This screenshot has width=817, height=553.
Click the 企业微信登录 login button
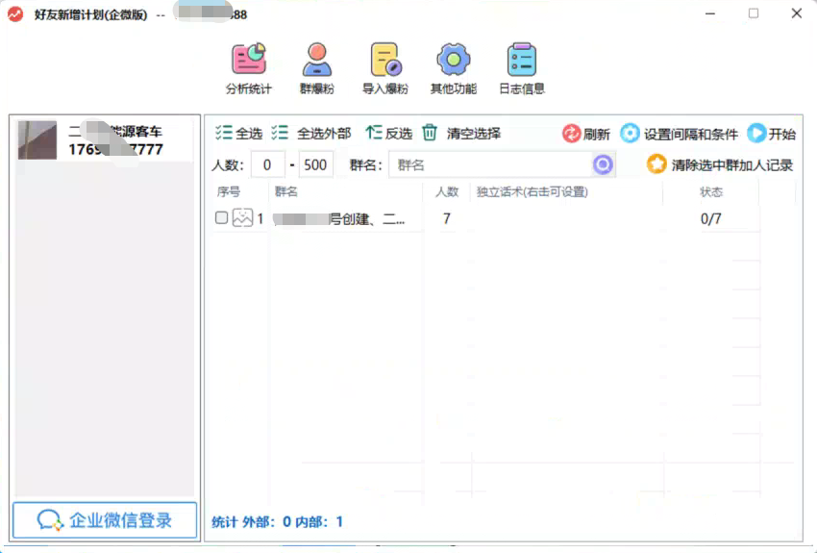coord(105,520)
